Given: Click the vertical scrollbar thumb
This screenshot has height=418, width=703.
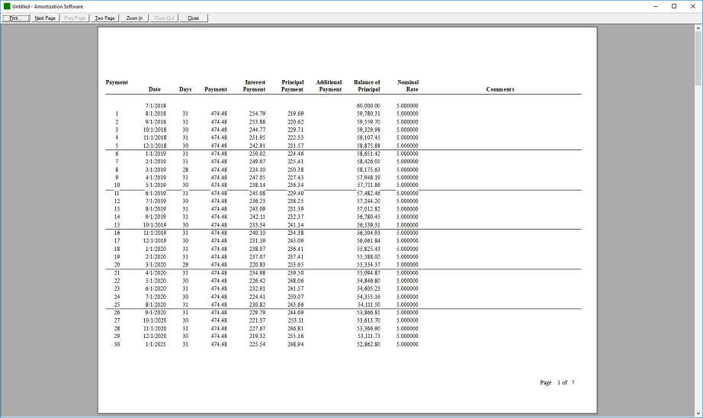Looking at the screenshot, I should pyautogui.click(x=698, y=55).
